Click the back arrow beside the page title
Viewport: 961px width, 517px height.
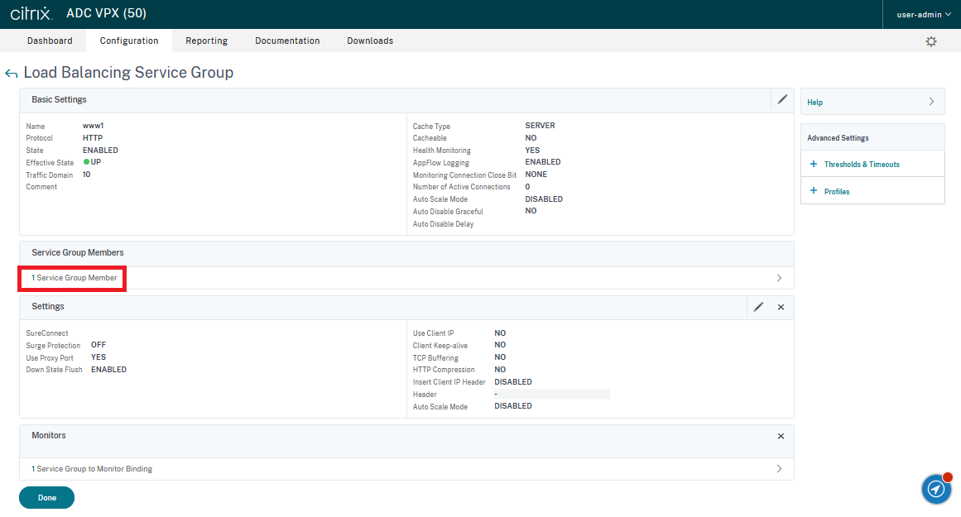12,74
